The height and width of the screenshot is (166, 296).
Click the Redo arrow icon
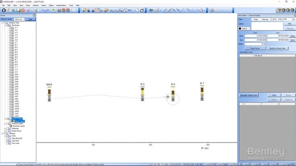(x=48, y=10)
